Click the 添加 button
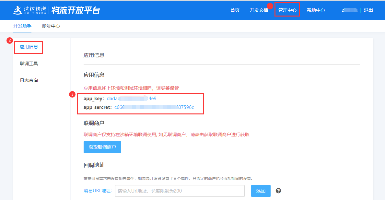 tap(261, 191)
